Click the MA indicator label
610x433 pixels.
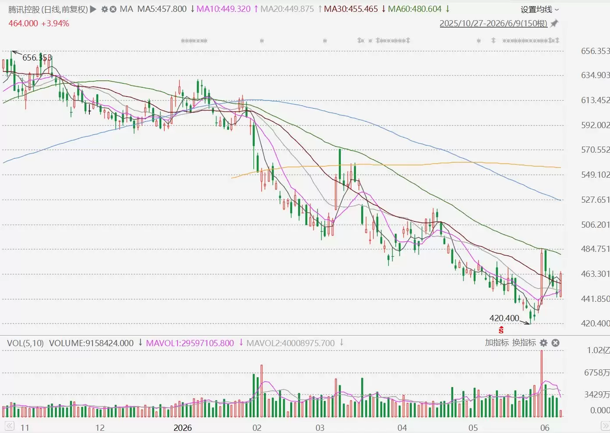pos(126,9)
